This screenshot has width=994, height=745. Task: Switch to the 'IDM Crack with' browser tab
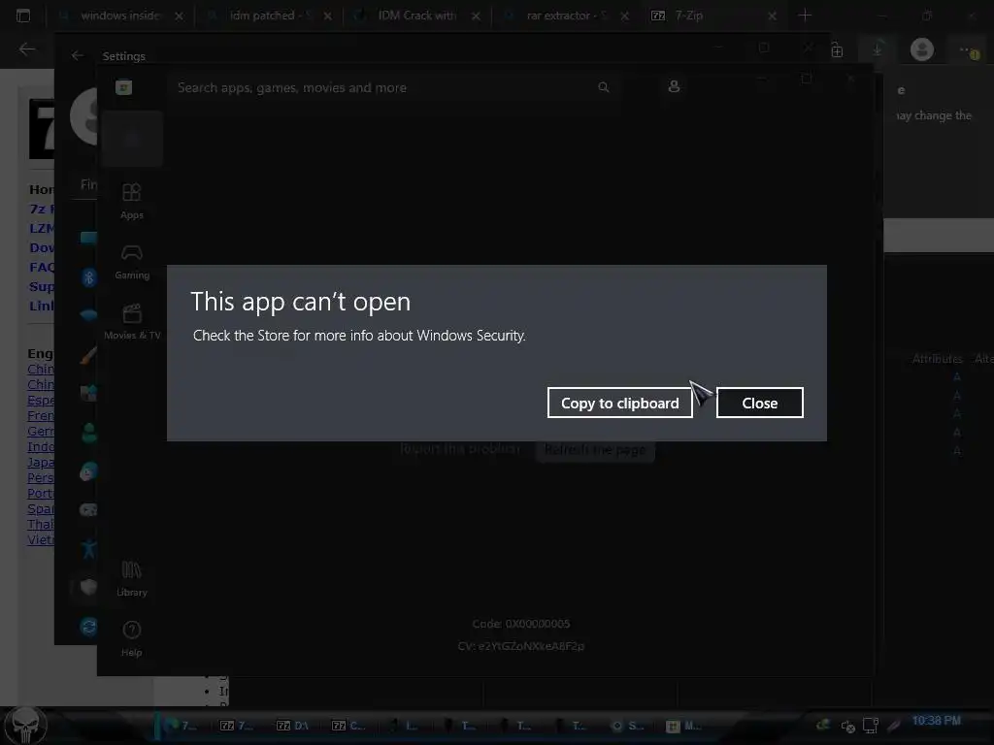(417, 16)
